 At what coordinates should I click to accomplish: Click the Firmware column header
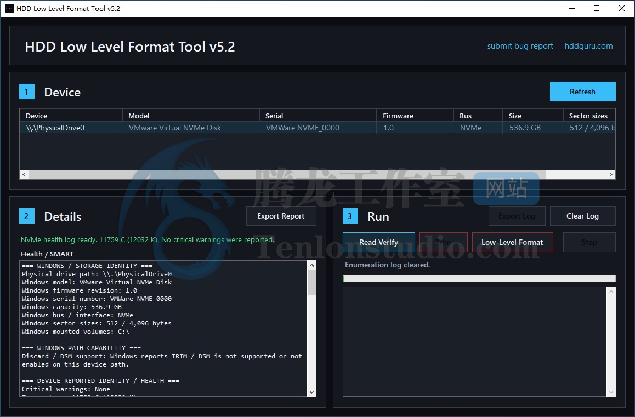tap(415, 116)
